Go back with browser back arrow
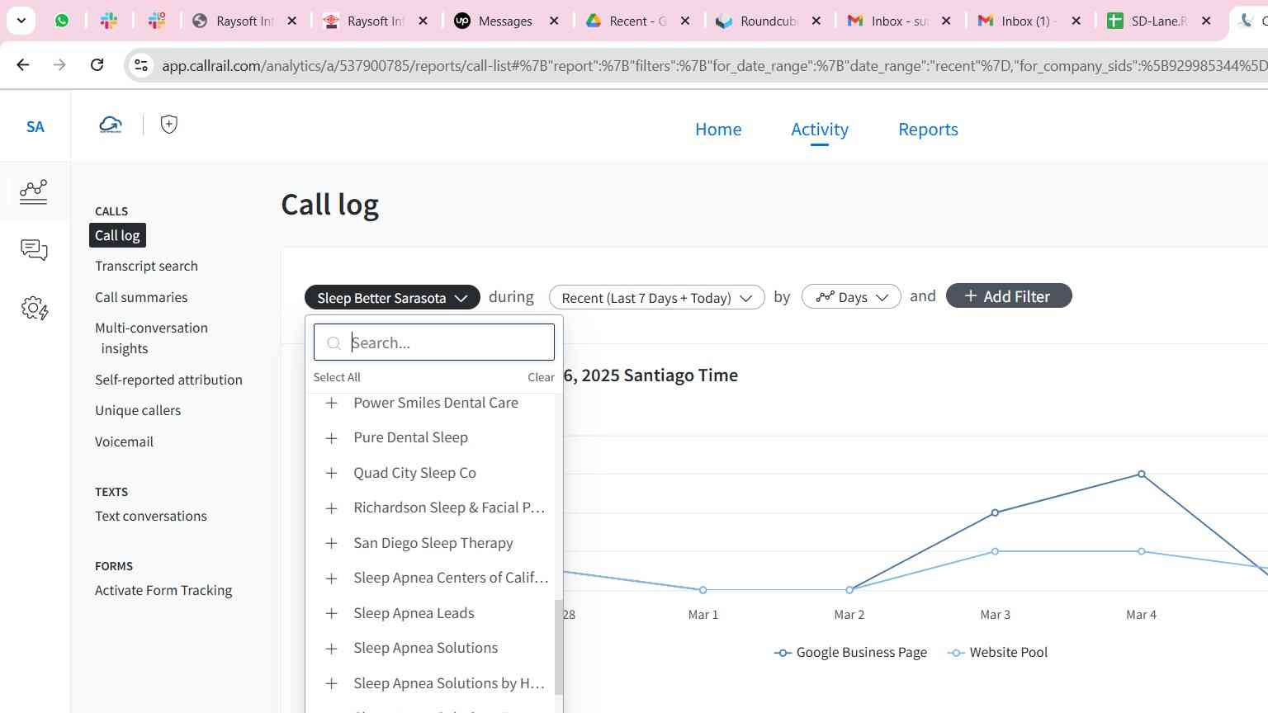Screen dimensions: 1268x713 23,64
